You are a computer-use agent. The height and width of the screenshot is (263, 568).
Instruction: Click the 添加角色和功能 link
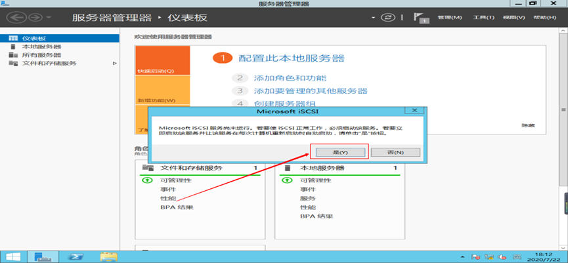pyautogui.click(x=290, y=78)
